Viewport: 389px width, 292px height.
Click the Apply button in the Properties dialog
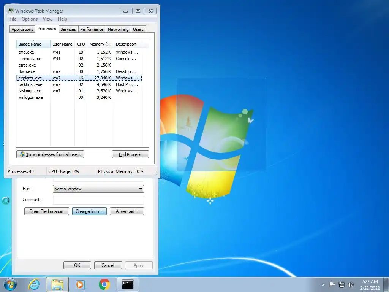click(139, 265)
